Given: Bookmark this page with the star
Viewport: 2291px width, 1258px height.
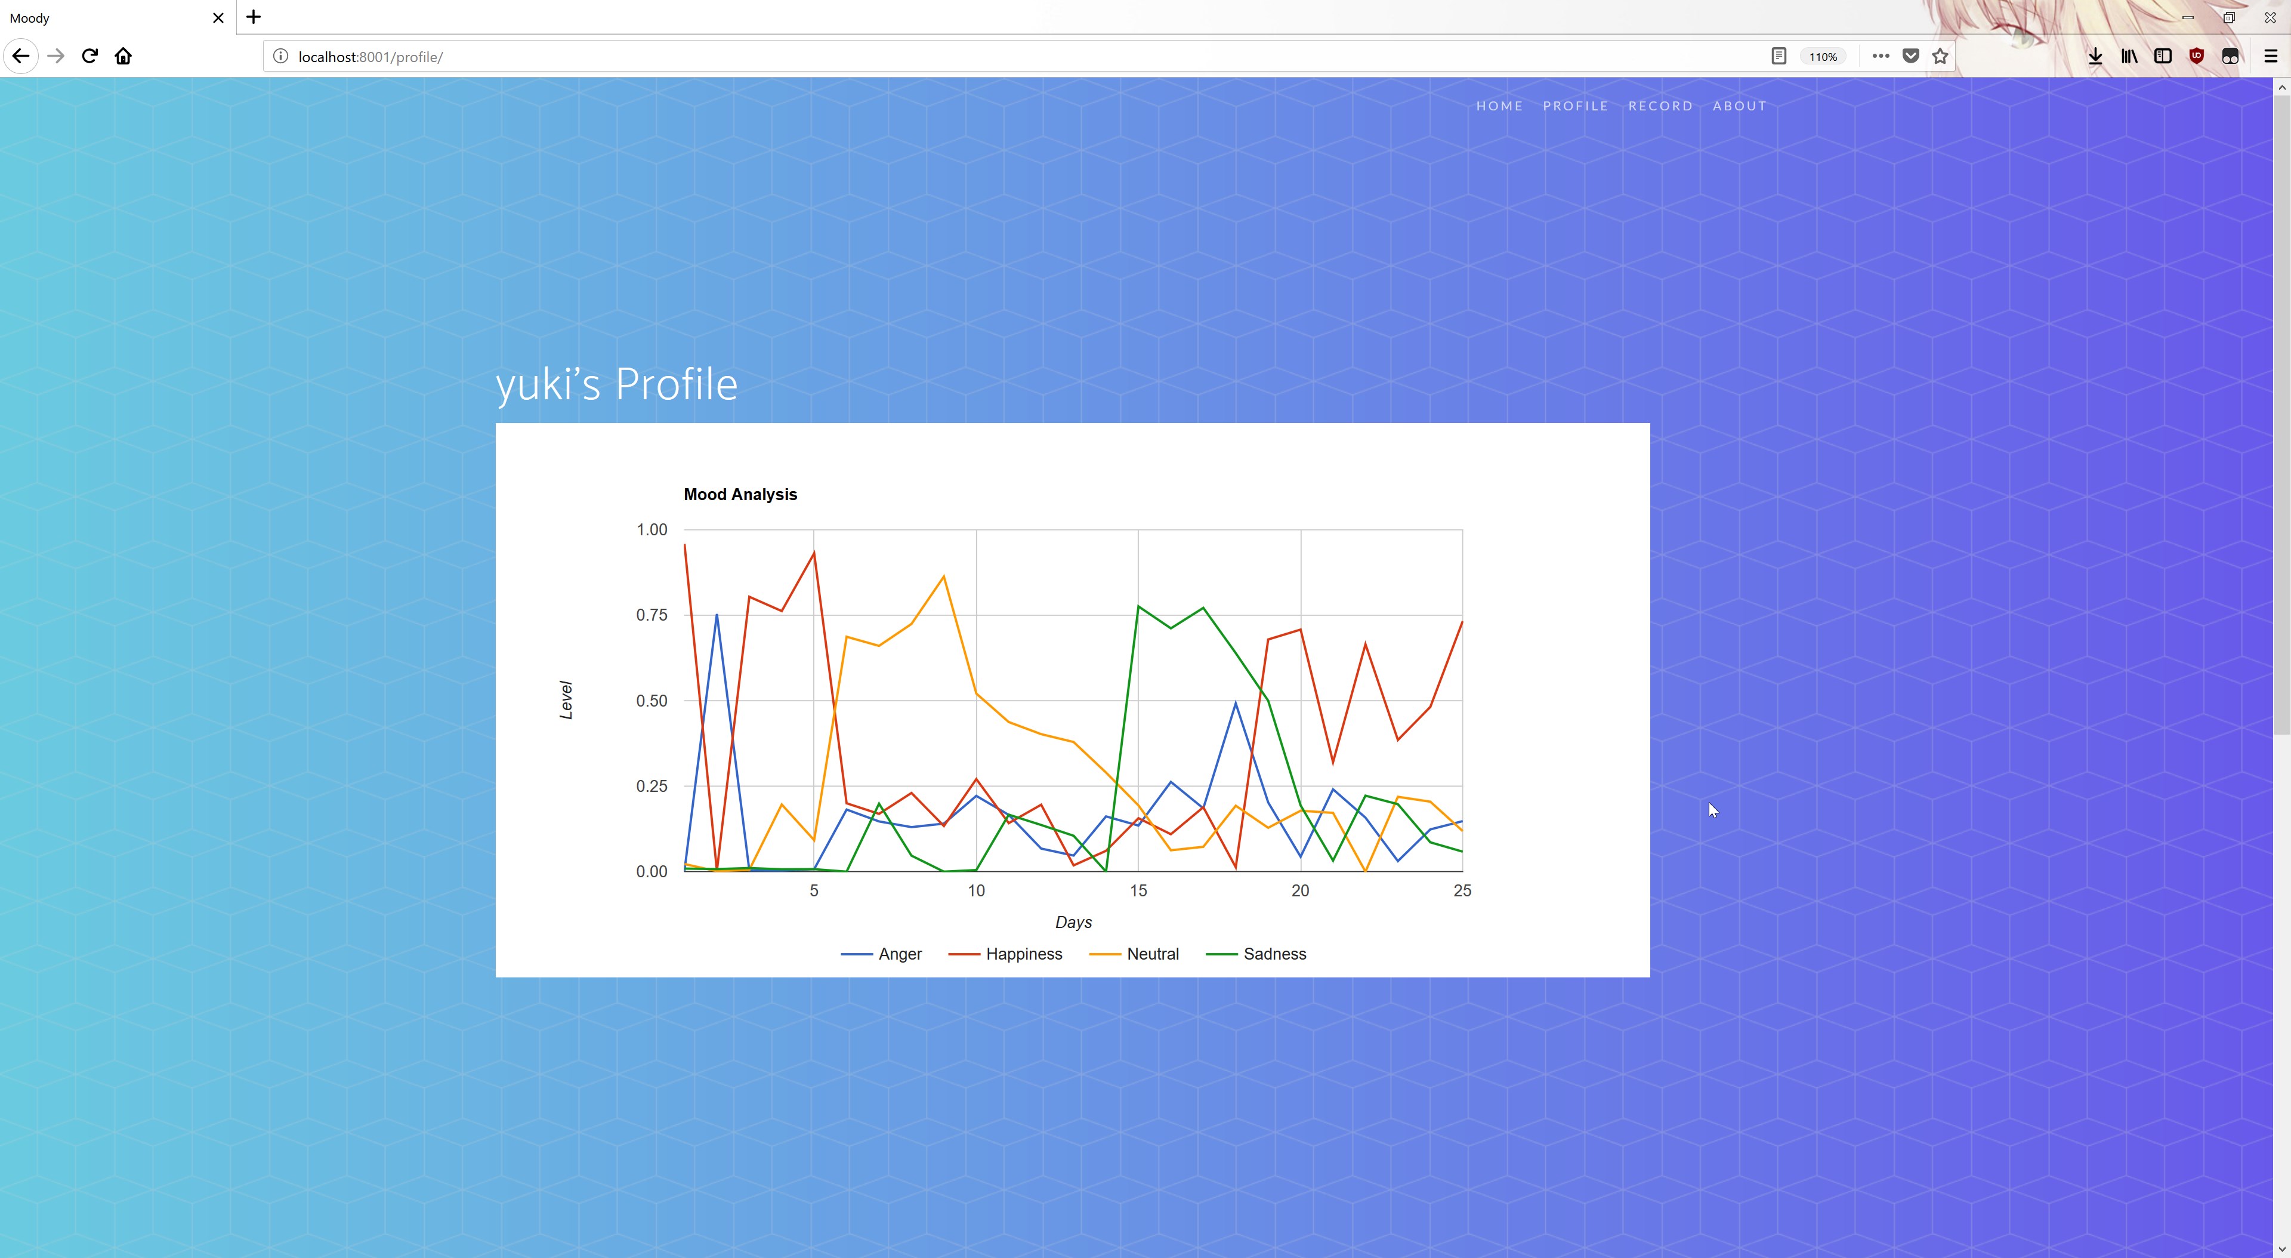Looking at the screenshot, I should pyautogui.click(x=1941, y=56).
